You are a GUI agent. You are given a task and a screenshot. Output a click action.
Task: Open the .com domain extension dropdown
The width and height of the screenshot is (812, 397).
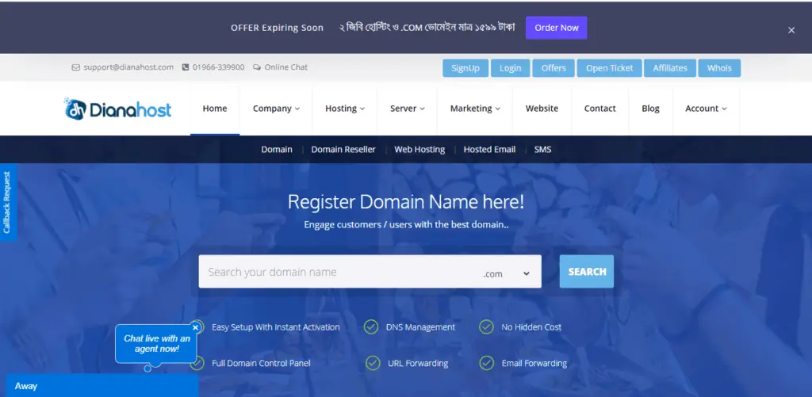pyautogui.click(x=507, y=274)
